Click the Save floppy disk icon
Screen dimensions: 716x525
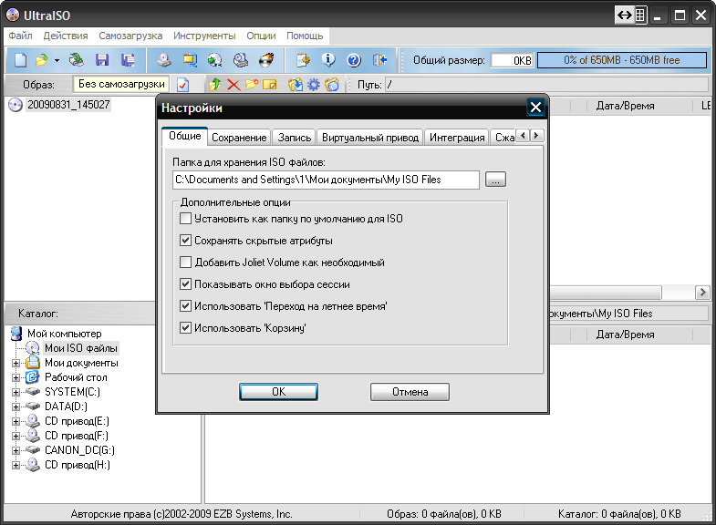102,60
